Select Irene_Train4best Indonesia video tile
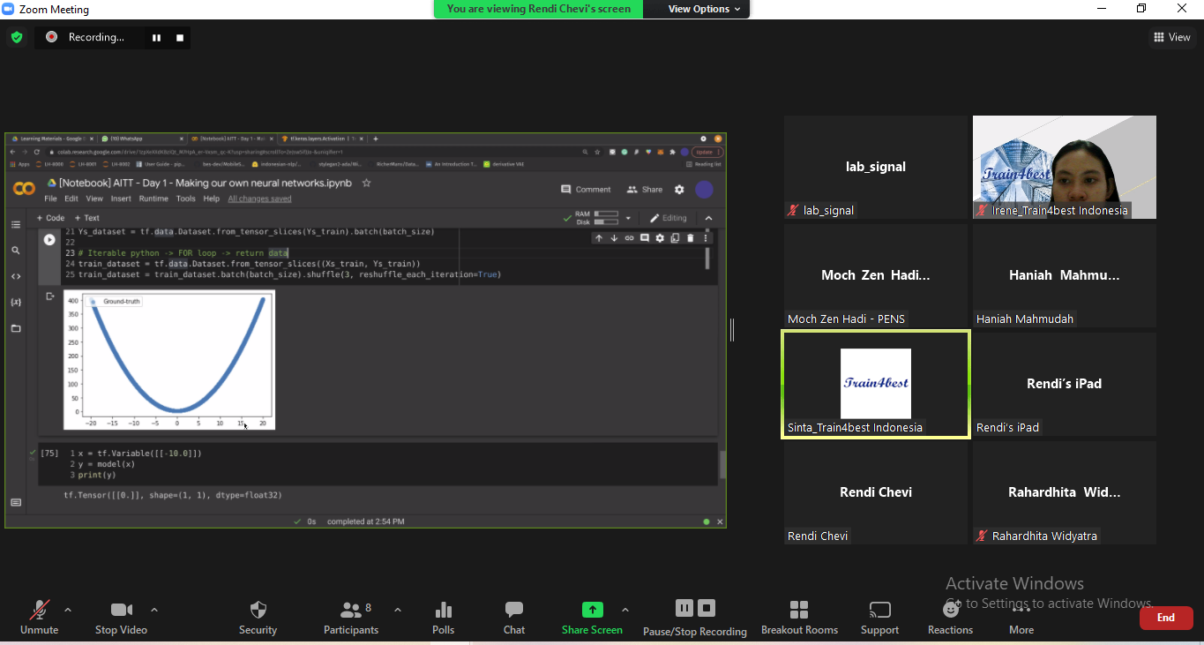 (1065, 167)
